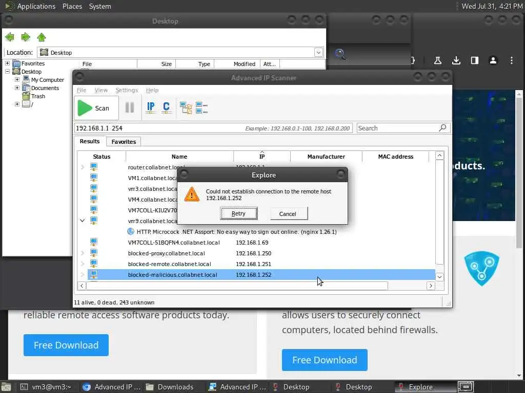Click the blue shield logo on webpage
This screenshot has height=393, width=525.
[481, 268]
